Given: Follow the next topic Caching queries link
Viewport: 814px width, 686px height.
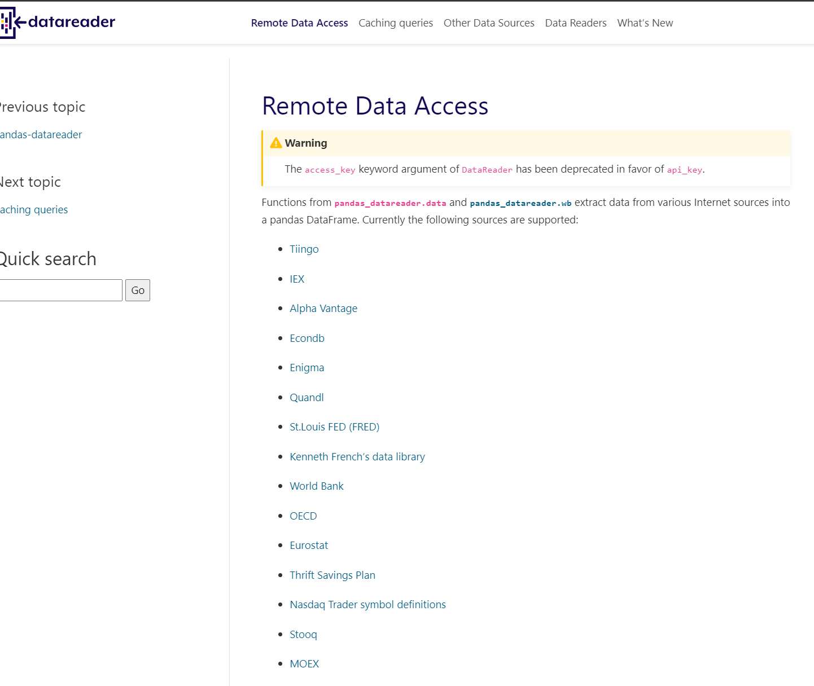Looking at the screenshot, I should pos(34,210).
